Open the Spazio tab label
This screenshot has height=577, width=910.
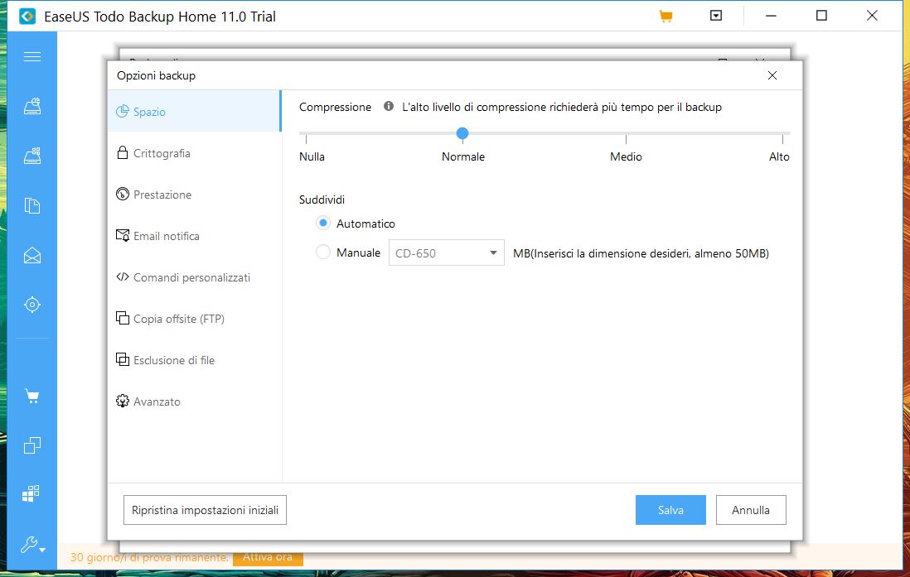(149, 112)
